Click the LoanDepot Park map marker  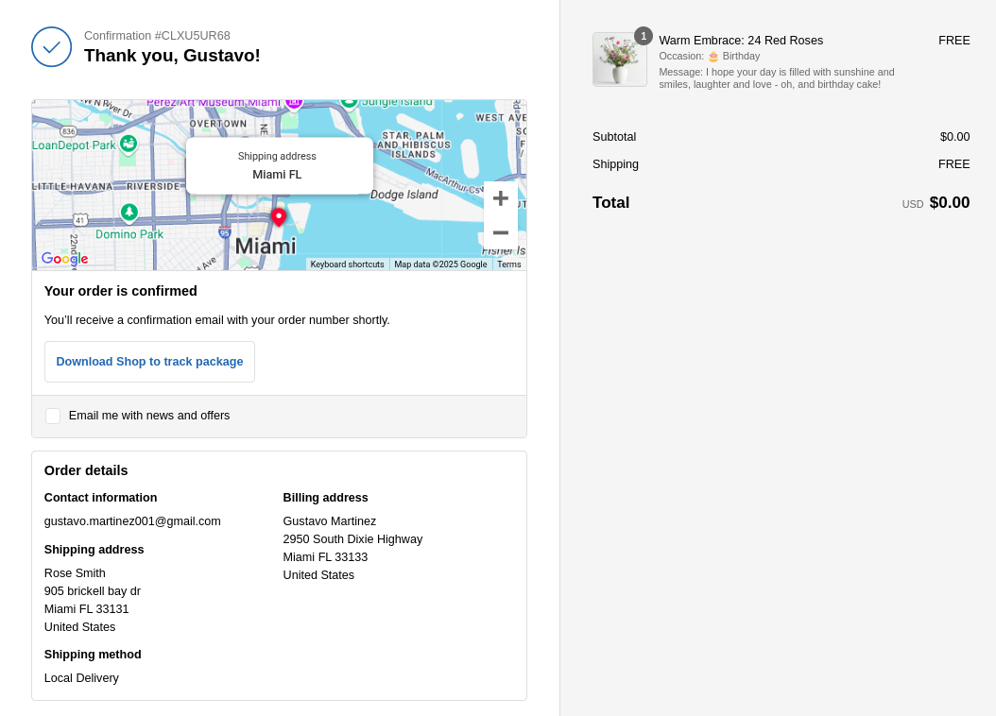tap(129, 144)
